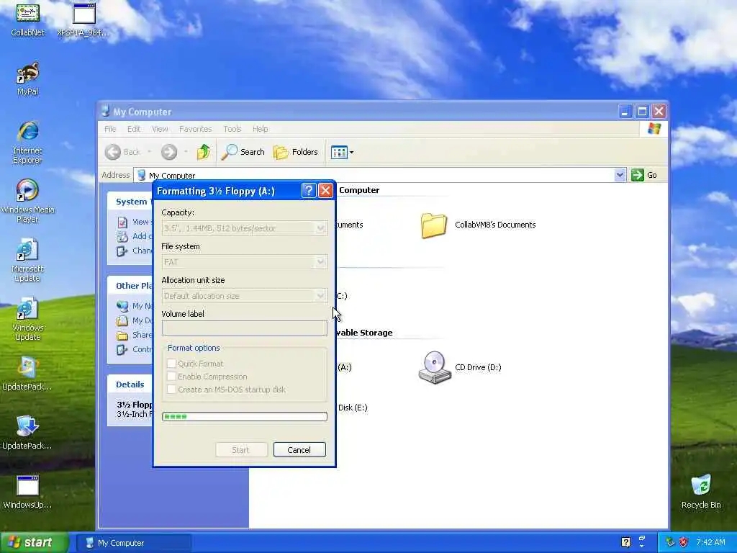Toggle Create an MS-DOS startup disk checkbox
737x553 pixels.
171,390
